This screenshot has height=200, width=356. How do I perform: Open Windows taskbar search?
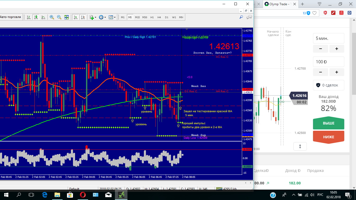pos(19,195)
